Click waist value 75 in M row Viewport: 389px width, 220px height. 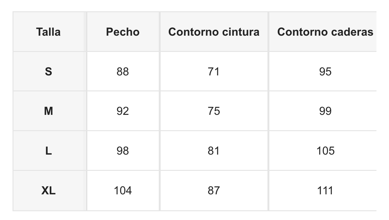(214, 111)
